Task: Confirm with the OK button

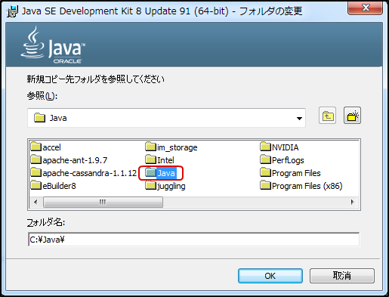Action: 270,276
